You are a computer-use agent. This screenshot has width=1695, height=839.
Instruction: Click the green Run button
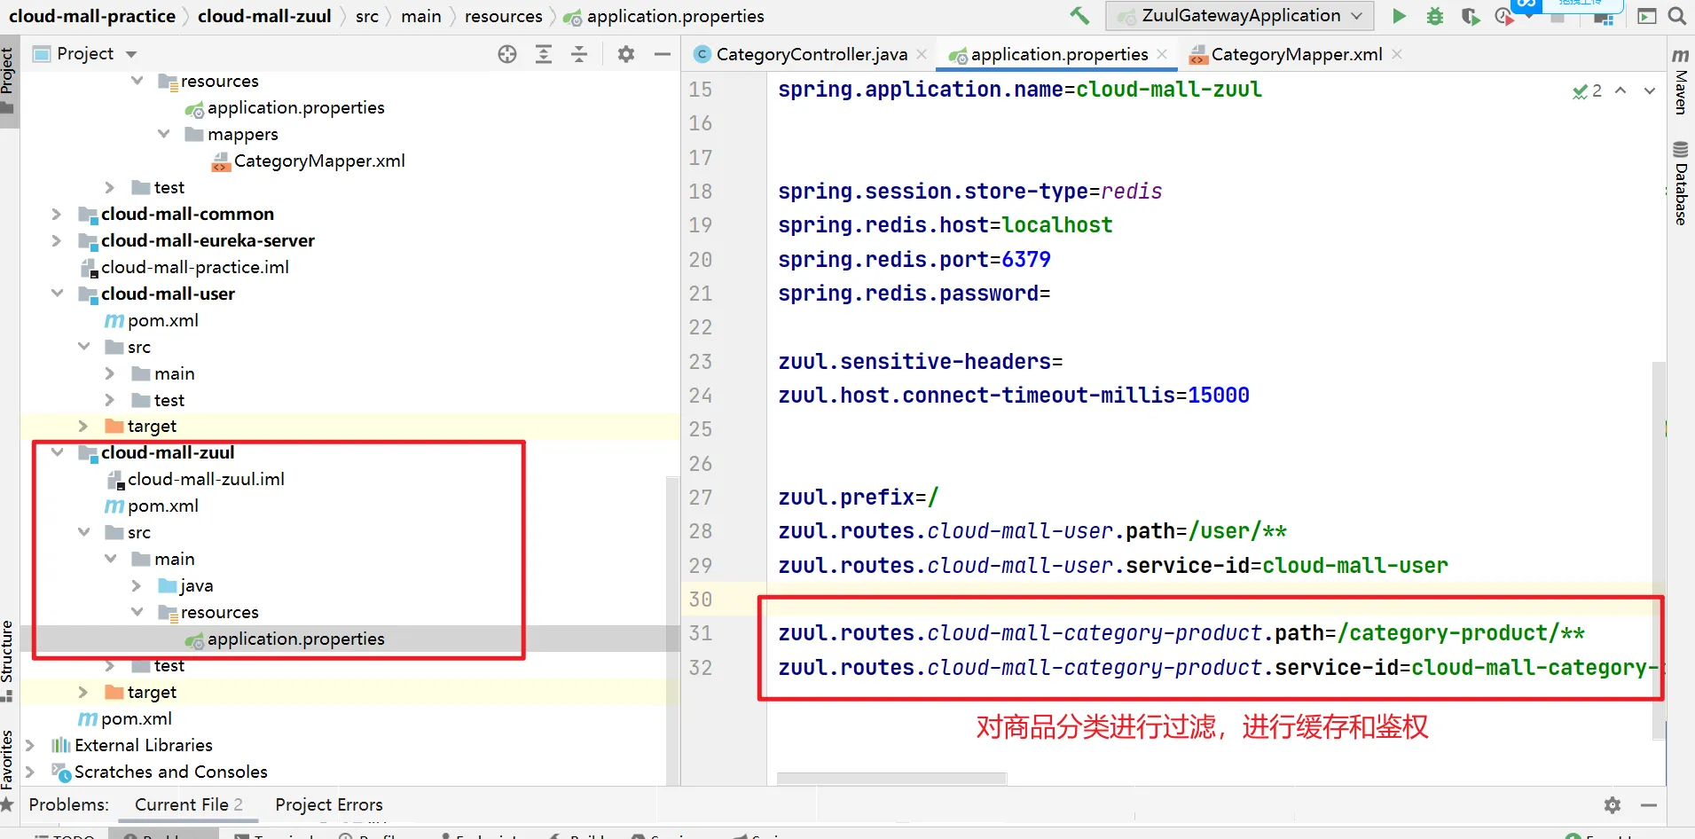1399,16
